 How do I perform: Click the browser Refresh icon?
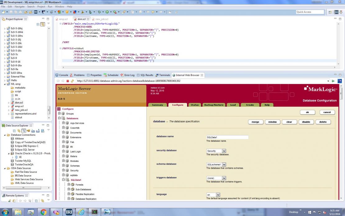pos(72,81)
